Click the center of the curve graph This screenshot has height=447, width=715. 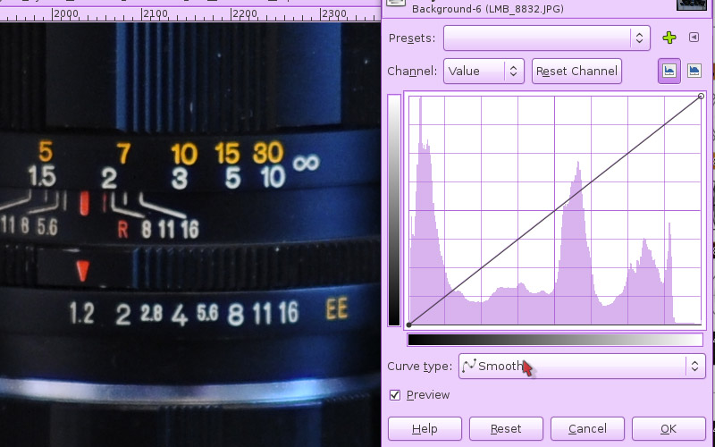pyautogui.click(x=555, y=210)
